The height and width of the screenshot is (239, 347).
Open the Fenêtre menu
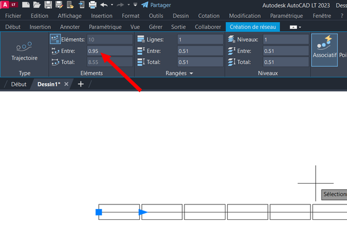point(322,16)
